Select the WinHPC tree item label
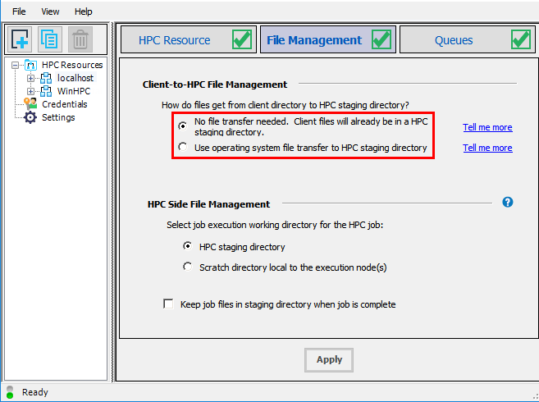Screen dimensions: 539x402 click(x=74, y=91)
